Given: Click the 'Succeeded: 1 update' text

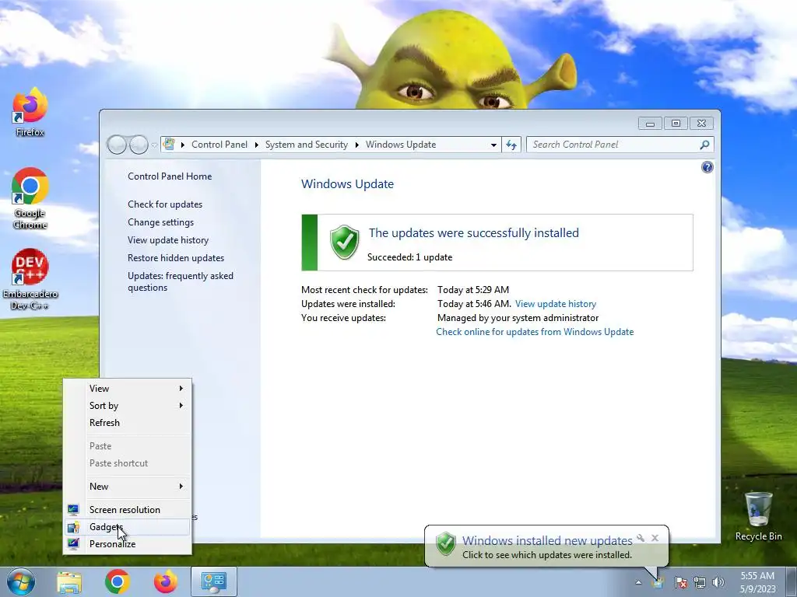Looking at the screenshot, I should click(x=409, y=257).
